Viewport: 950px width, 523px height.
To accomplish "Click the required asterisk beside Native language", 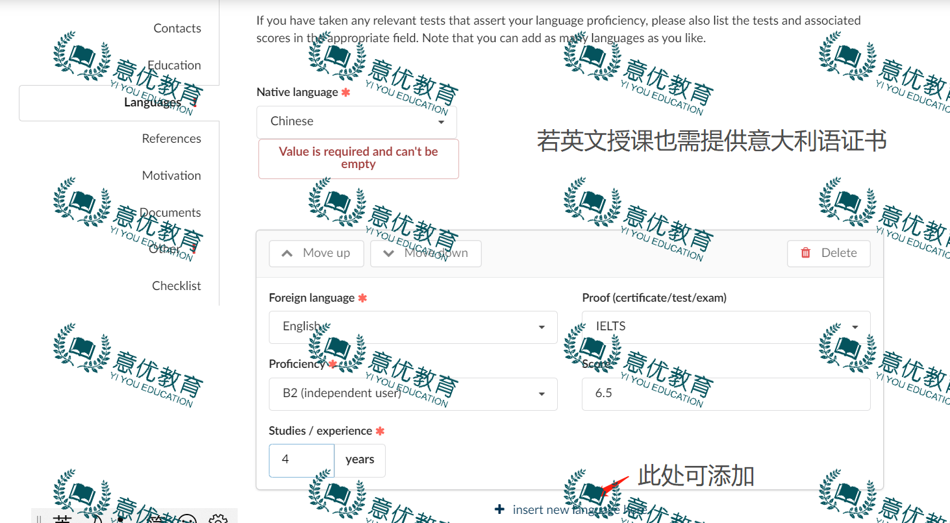I will click(345, 91).
